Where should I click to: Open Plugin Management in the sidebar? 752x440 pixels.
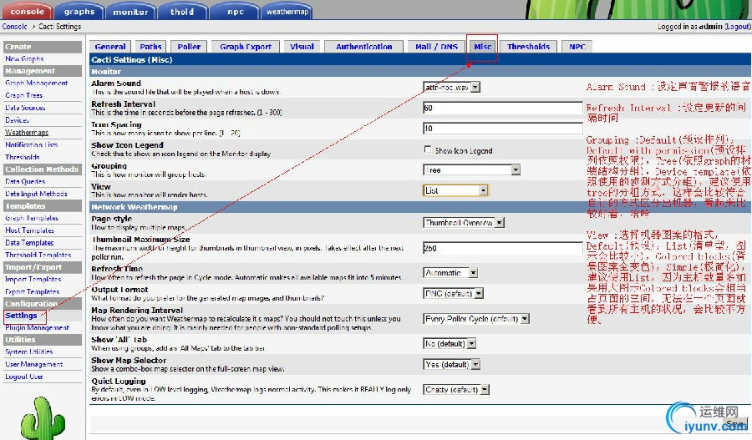(x=37, y=328)
